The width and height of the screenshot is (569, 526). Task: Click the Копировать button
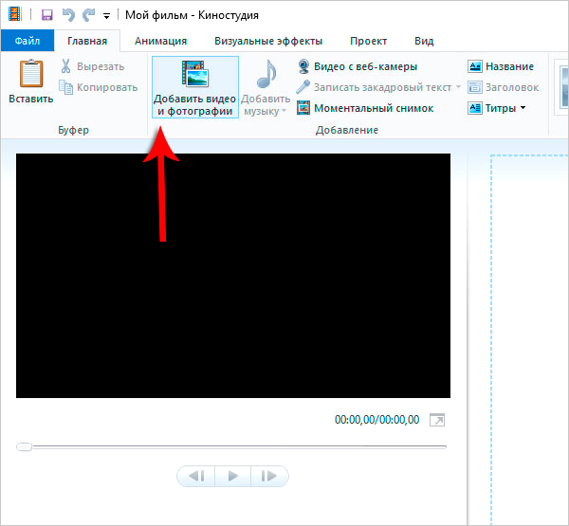click(99, 87)
